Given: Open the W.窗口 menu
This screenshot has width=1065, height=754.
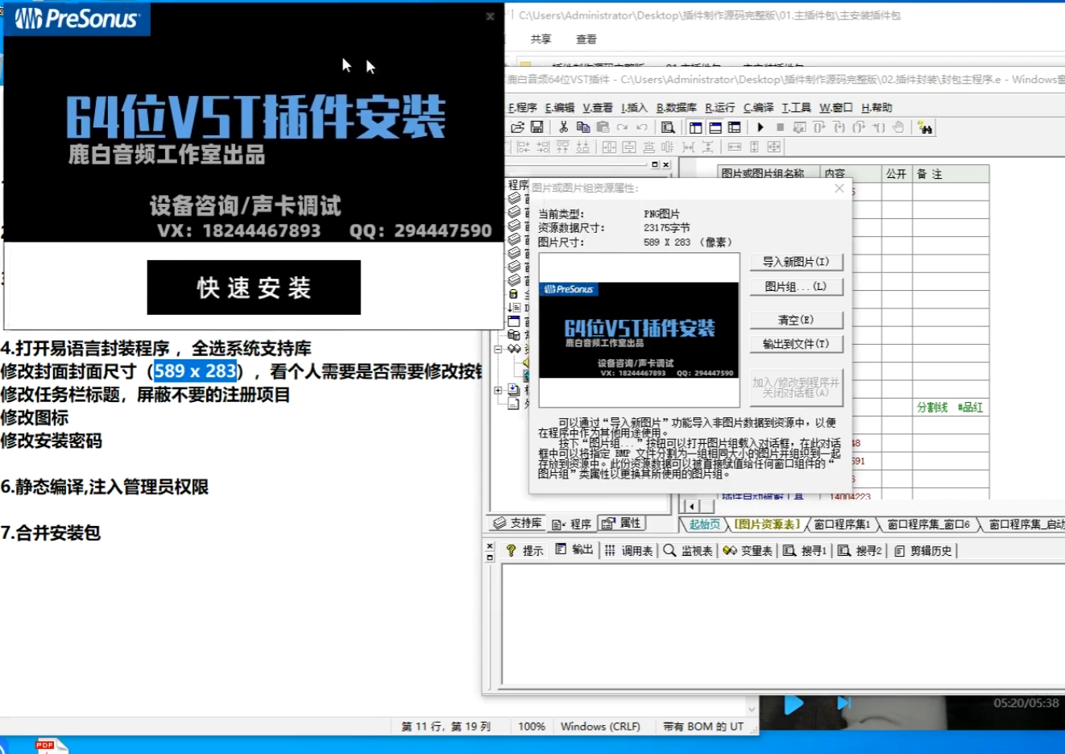Looking at the screenshot, I should pos(836,108).
